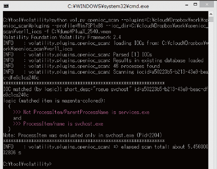Click the scrollbar up arrow

pyautogui.click(x=211, y=14)
